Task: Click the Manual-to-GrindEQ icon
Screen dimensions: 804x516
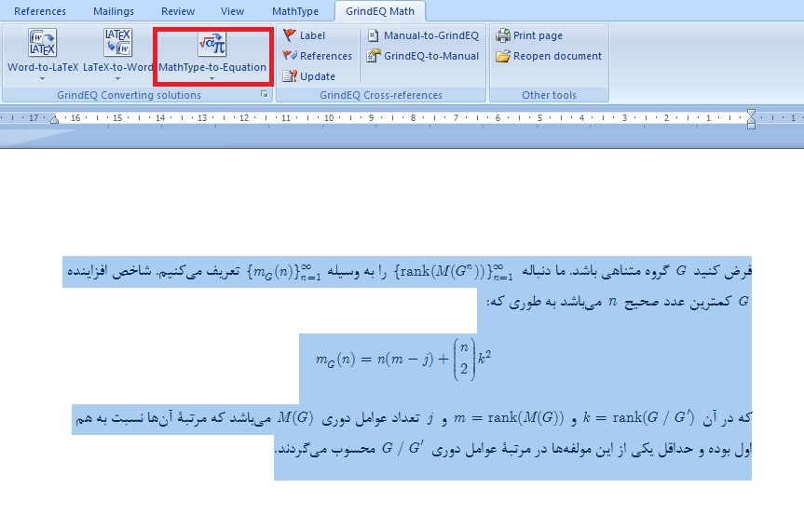Action: [x=374, y=35]
